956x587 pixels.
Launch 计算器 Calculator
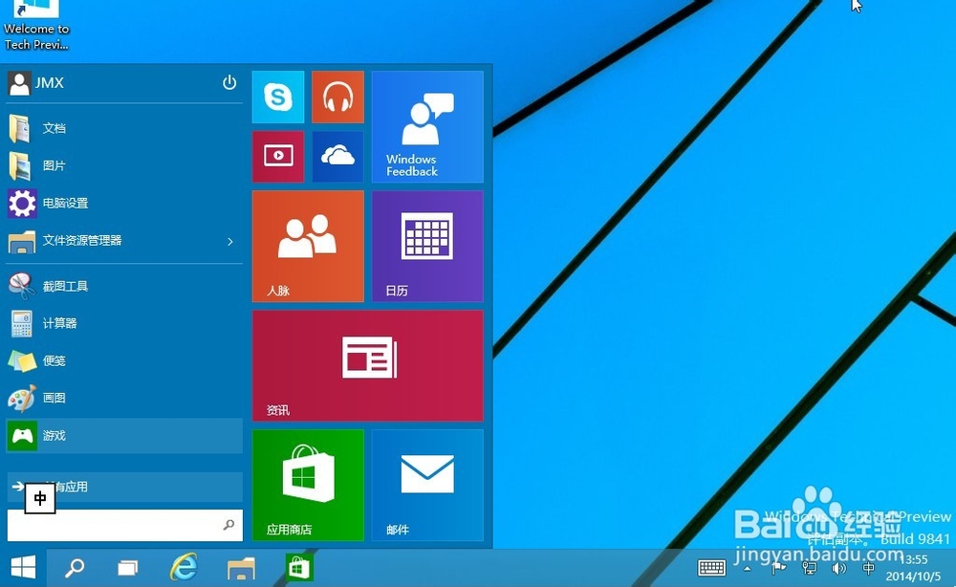124,323
